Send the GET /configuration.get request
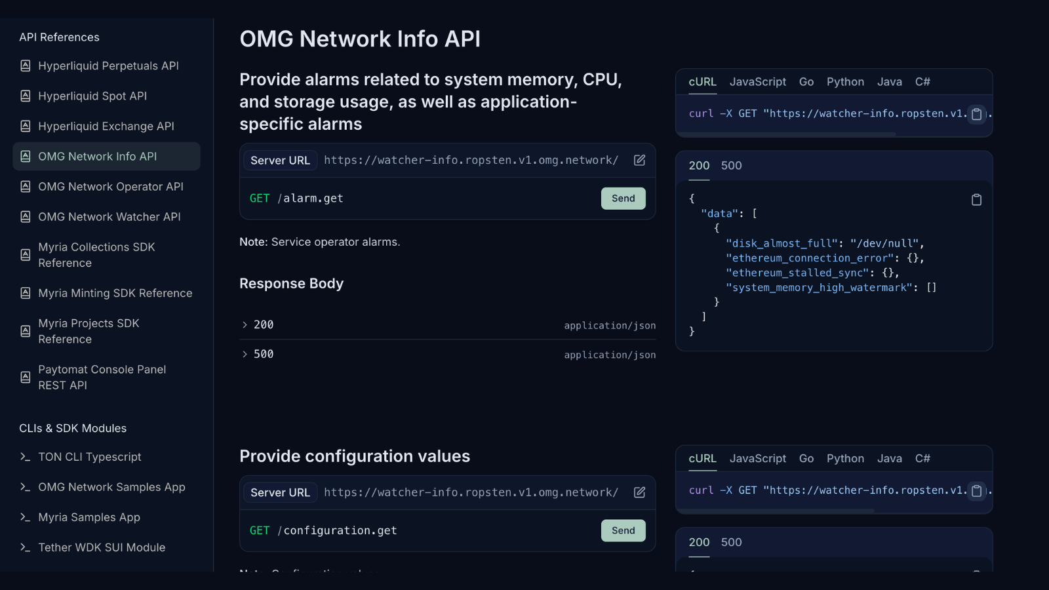This screenshot has width=1049, height=590. point(623,531)
